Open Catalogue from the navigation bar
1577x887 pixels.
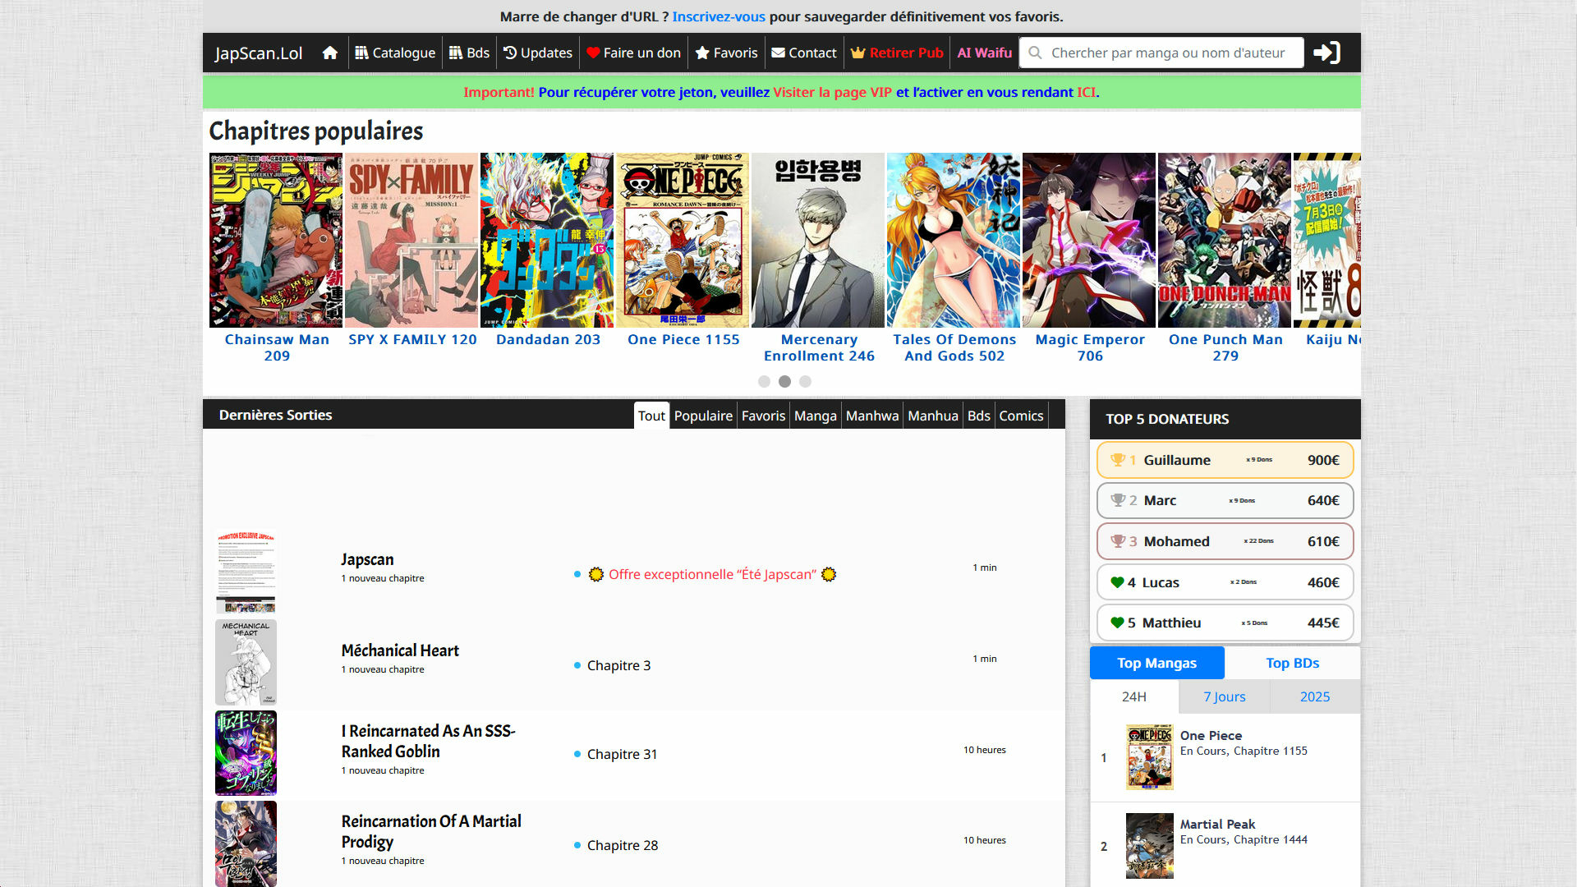[x=395, y=53]
